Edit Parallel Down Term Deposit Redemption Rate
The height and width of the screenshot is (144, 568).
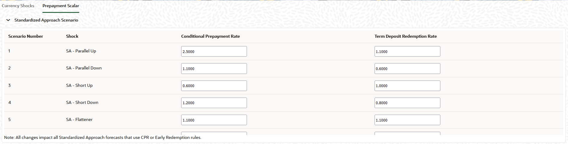point(407,69)
